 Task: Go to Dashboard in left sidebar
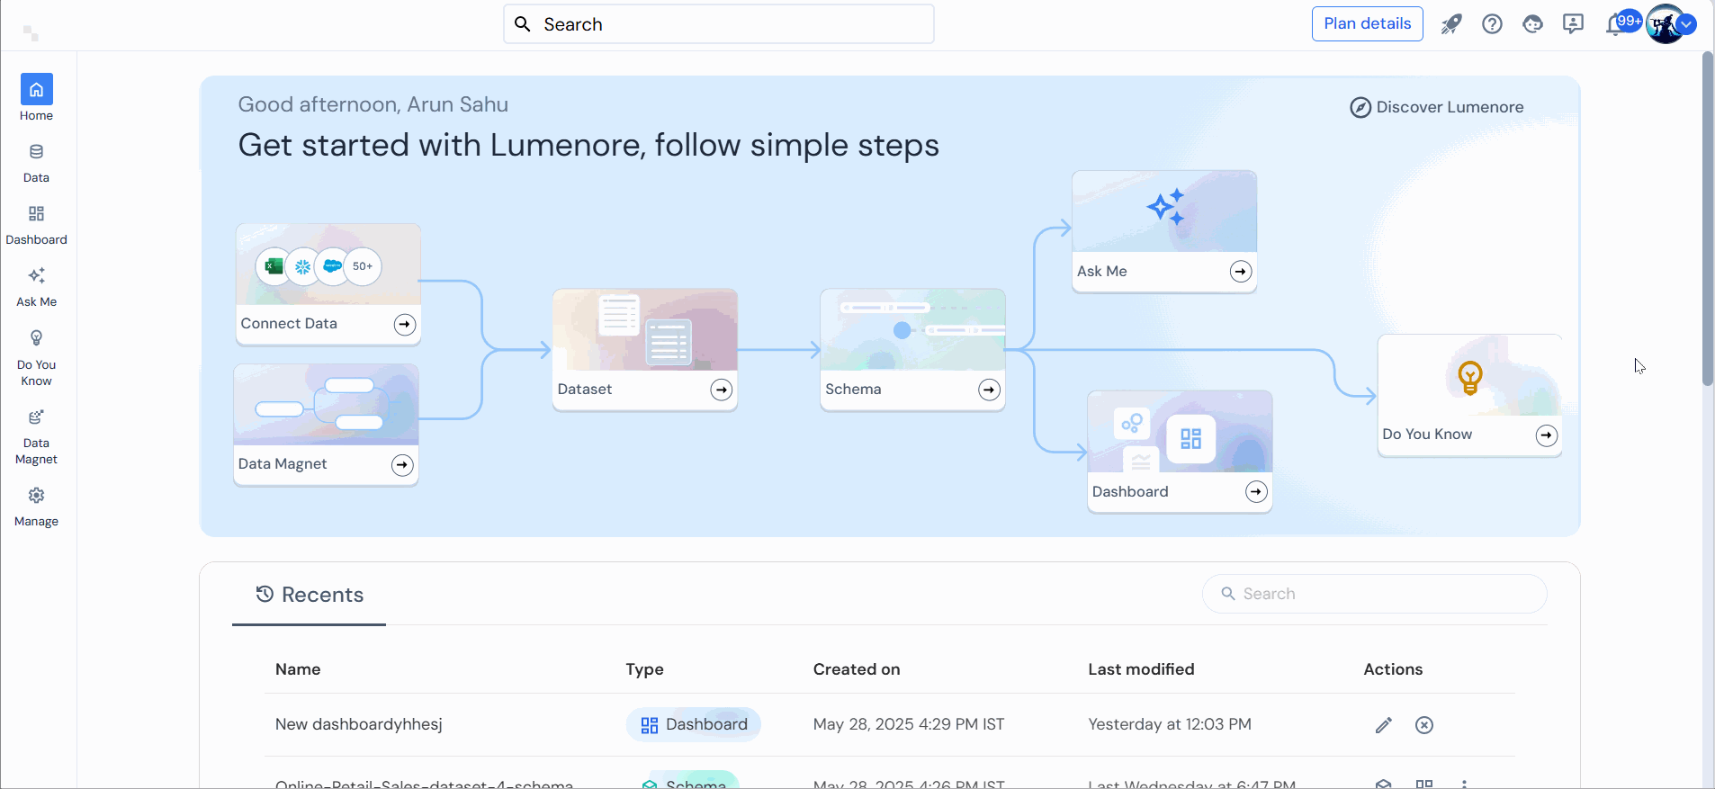(x=36, y=224)
